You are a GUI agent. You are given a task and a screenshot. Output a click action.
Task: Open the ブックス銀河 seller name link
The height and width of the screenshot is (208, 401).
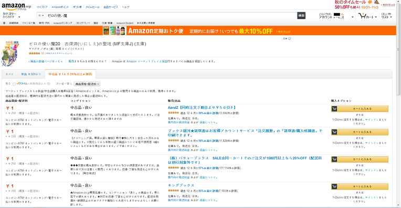tap(245, 133)
